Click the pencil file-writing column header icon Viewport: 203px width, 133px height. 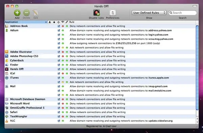(67, 22)
